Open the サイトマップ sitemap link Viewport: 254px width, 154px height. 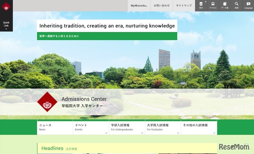(x=184, y=6)
